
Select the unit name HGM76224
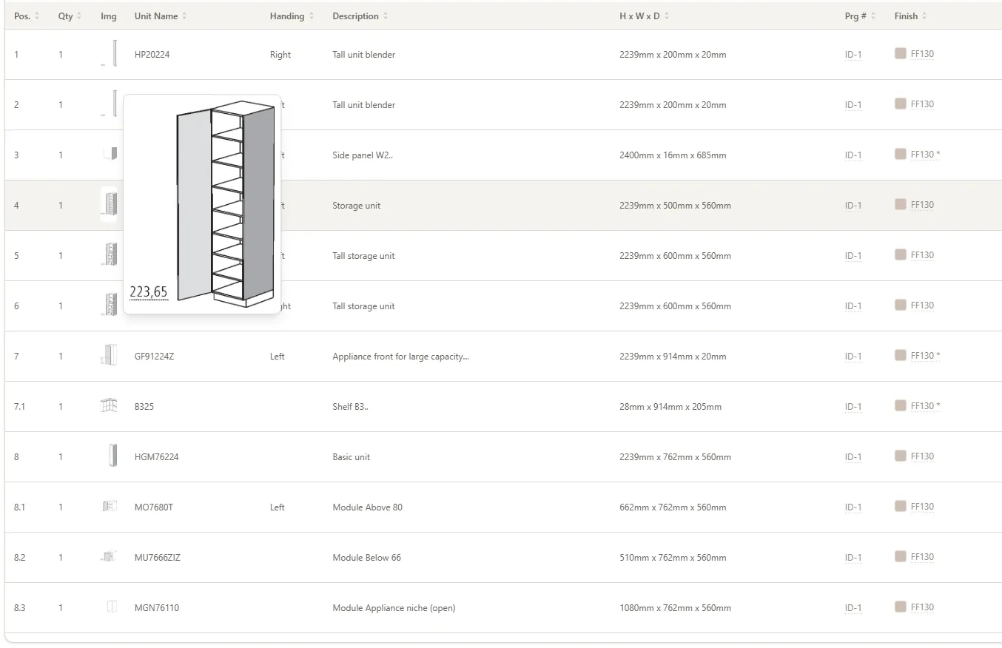(157, 457)
